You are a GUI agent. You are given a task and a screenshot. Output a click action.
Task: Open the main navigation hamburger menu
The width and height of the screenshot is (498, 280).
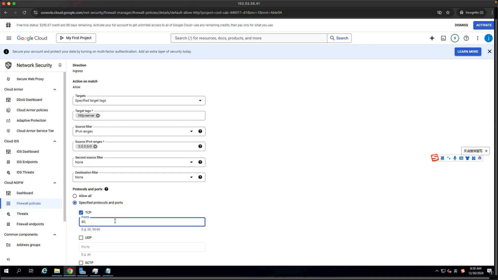[9, 38]
